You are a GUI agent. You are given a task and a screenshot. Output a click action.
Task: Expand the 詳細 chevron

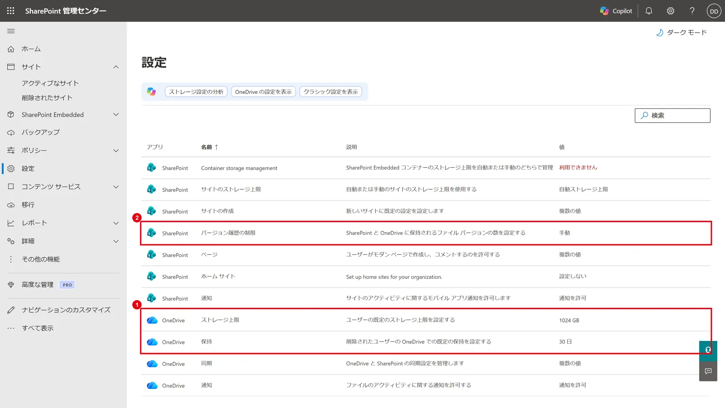[116, 241]
